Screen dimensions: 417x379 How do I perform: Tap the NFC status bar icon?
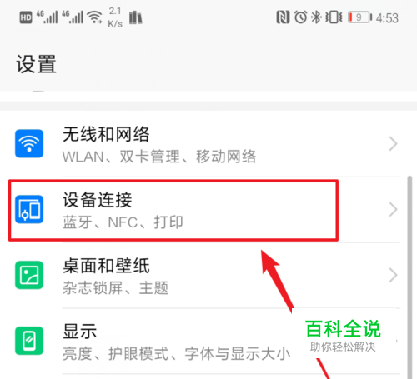(x=283, y=17)
